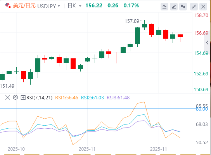Select the 157.89 high price marker
The width and height of the screenshot is (211, 155).
pyautogui.click(x=132, y=21)
